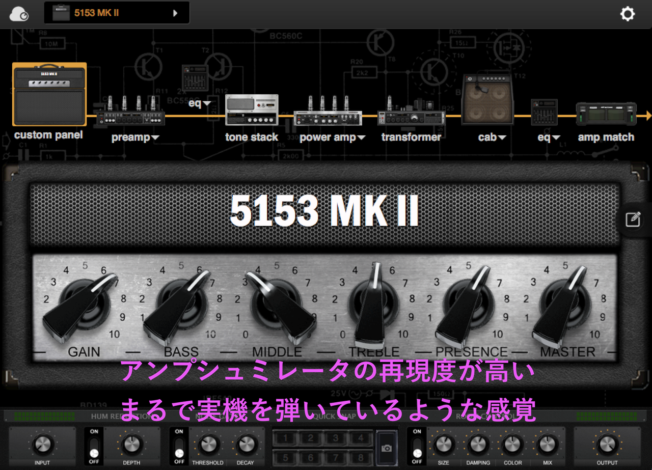Select quick snap slot 4

tap(361, 438)
